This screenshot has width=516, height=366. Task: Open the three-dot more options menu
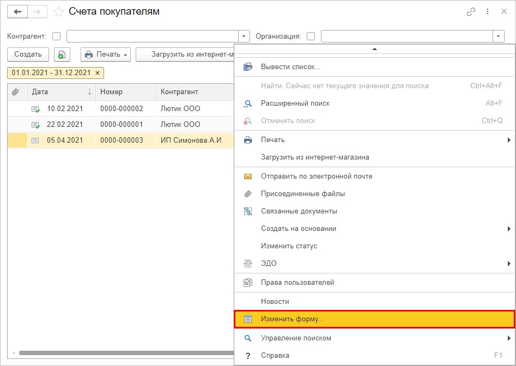[x=487, y=11]
